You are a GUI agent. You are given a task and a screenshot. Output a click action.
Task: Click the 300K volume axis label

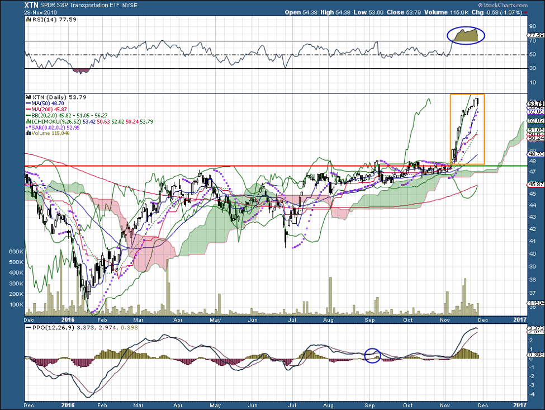16,284
